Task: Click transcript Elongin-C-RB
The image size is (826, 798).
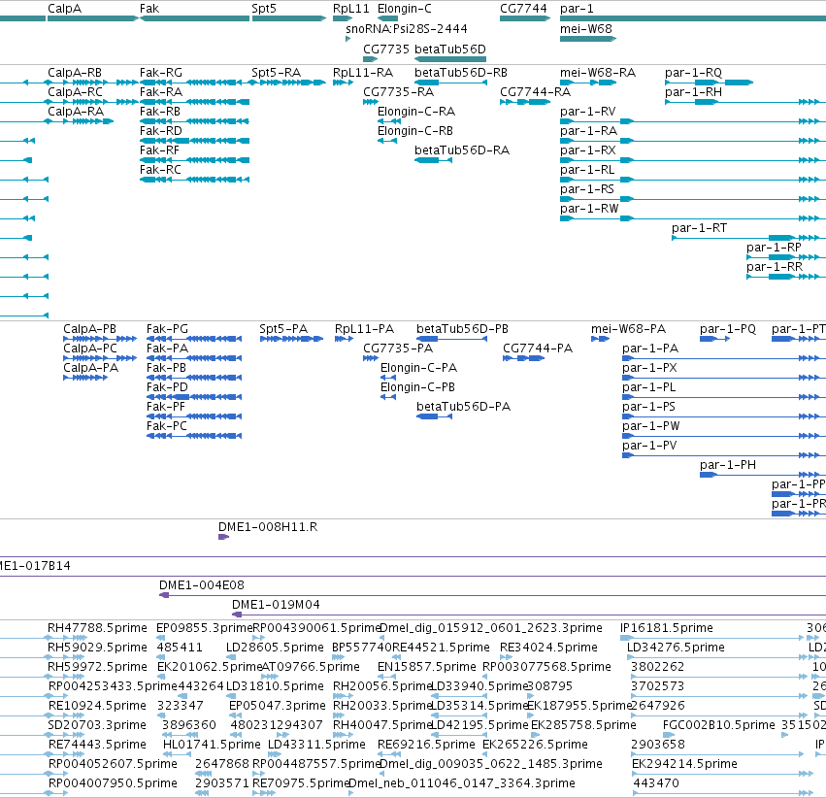Action: tap(387, 141)
